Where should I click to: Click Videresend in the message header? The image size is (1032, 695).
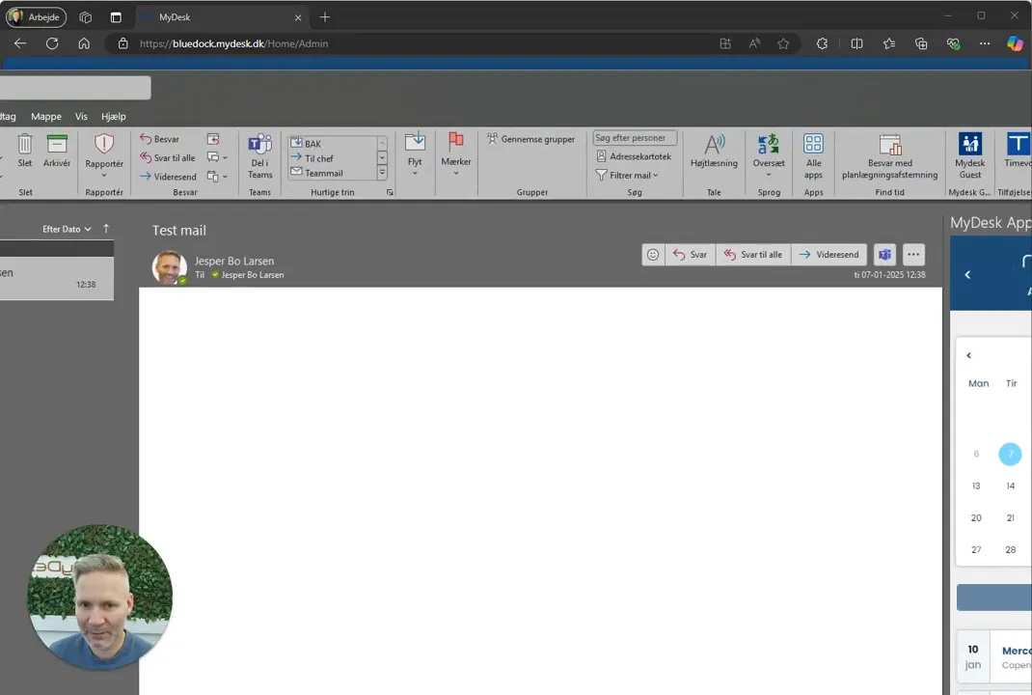(x=828, y=255)
